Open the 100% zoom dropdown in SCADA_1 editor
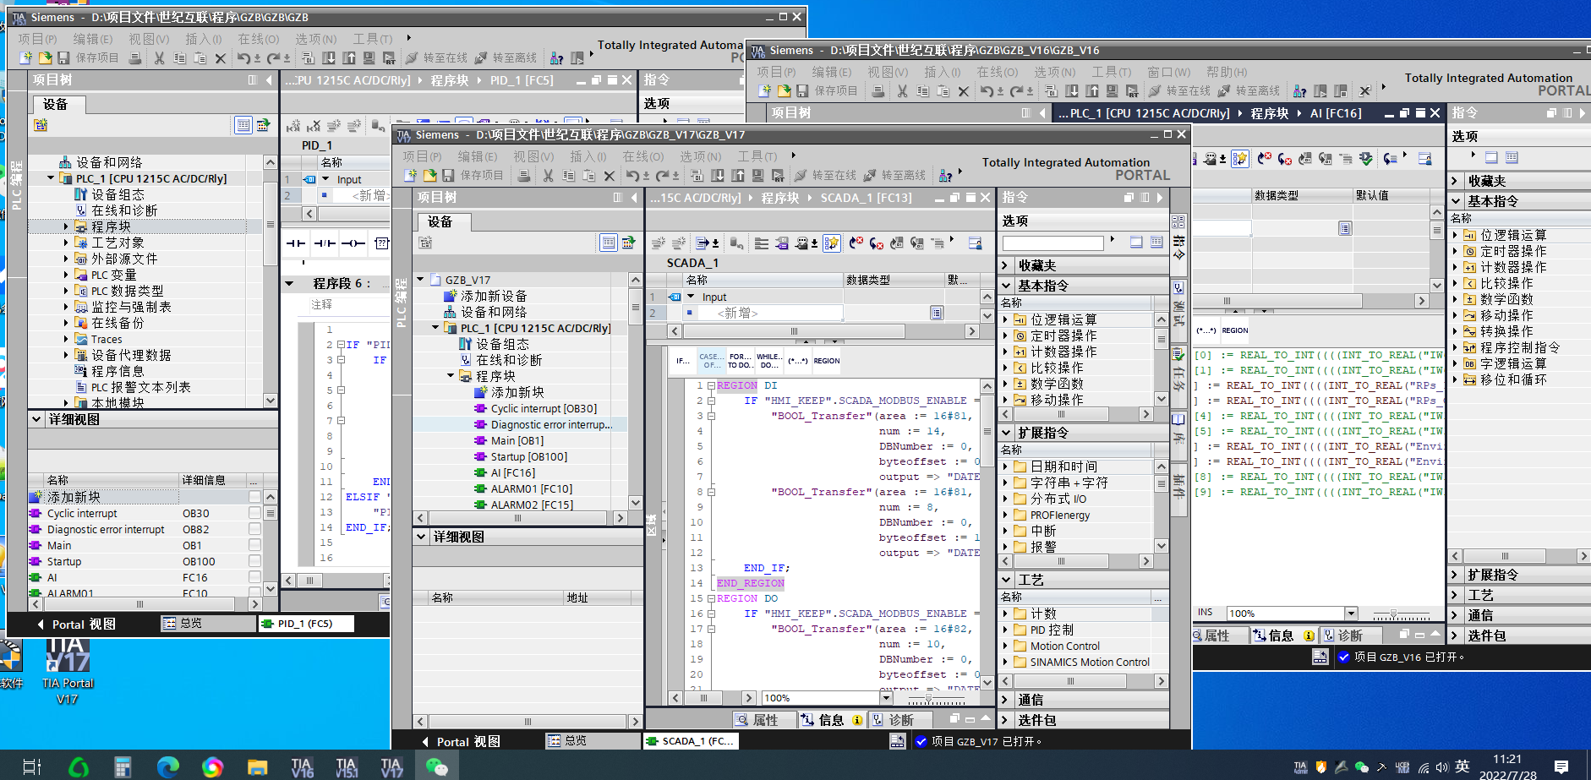Viewport: 1591px width, 780px height. [x=886, y=698]
